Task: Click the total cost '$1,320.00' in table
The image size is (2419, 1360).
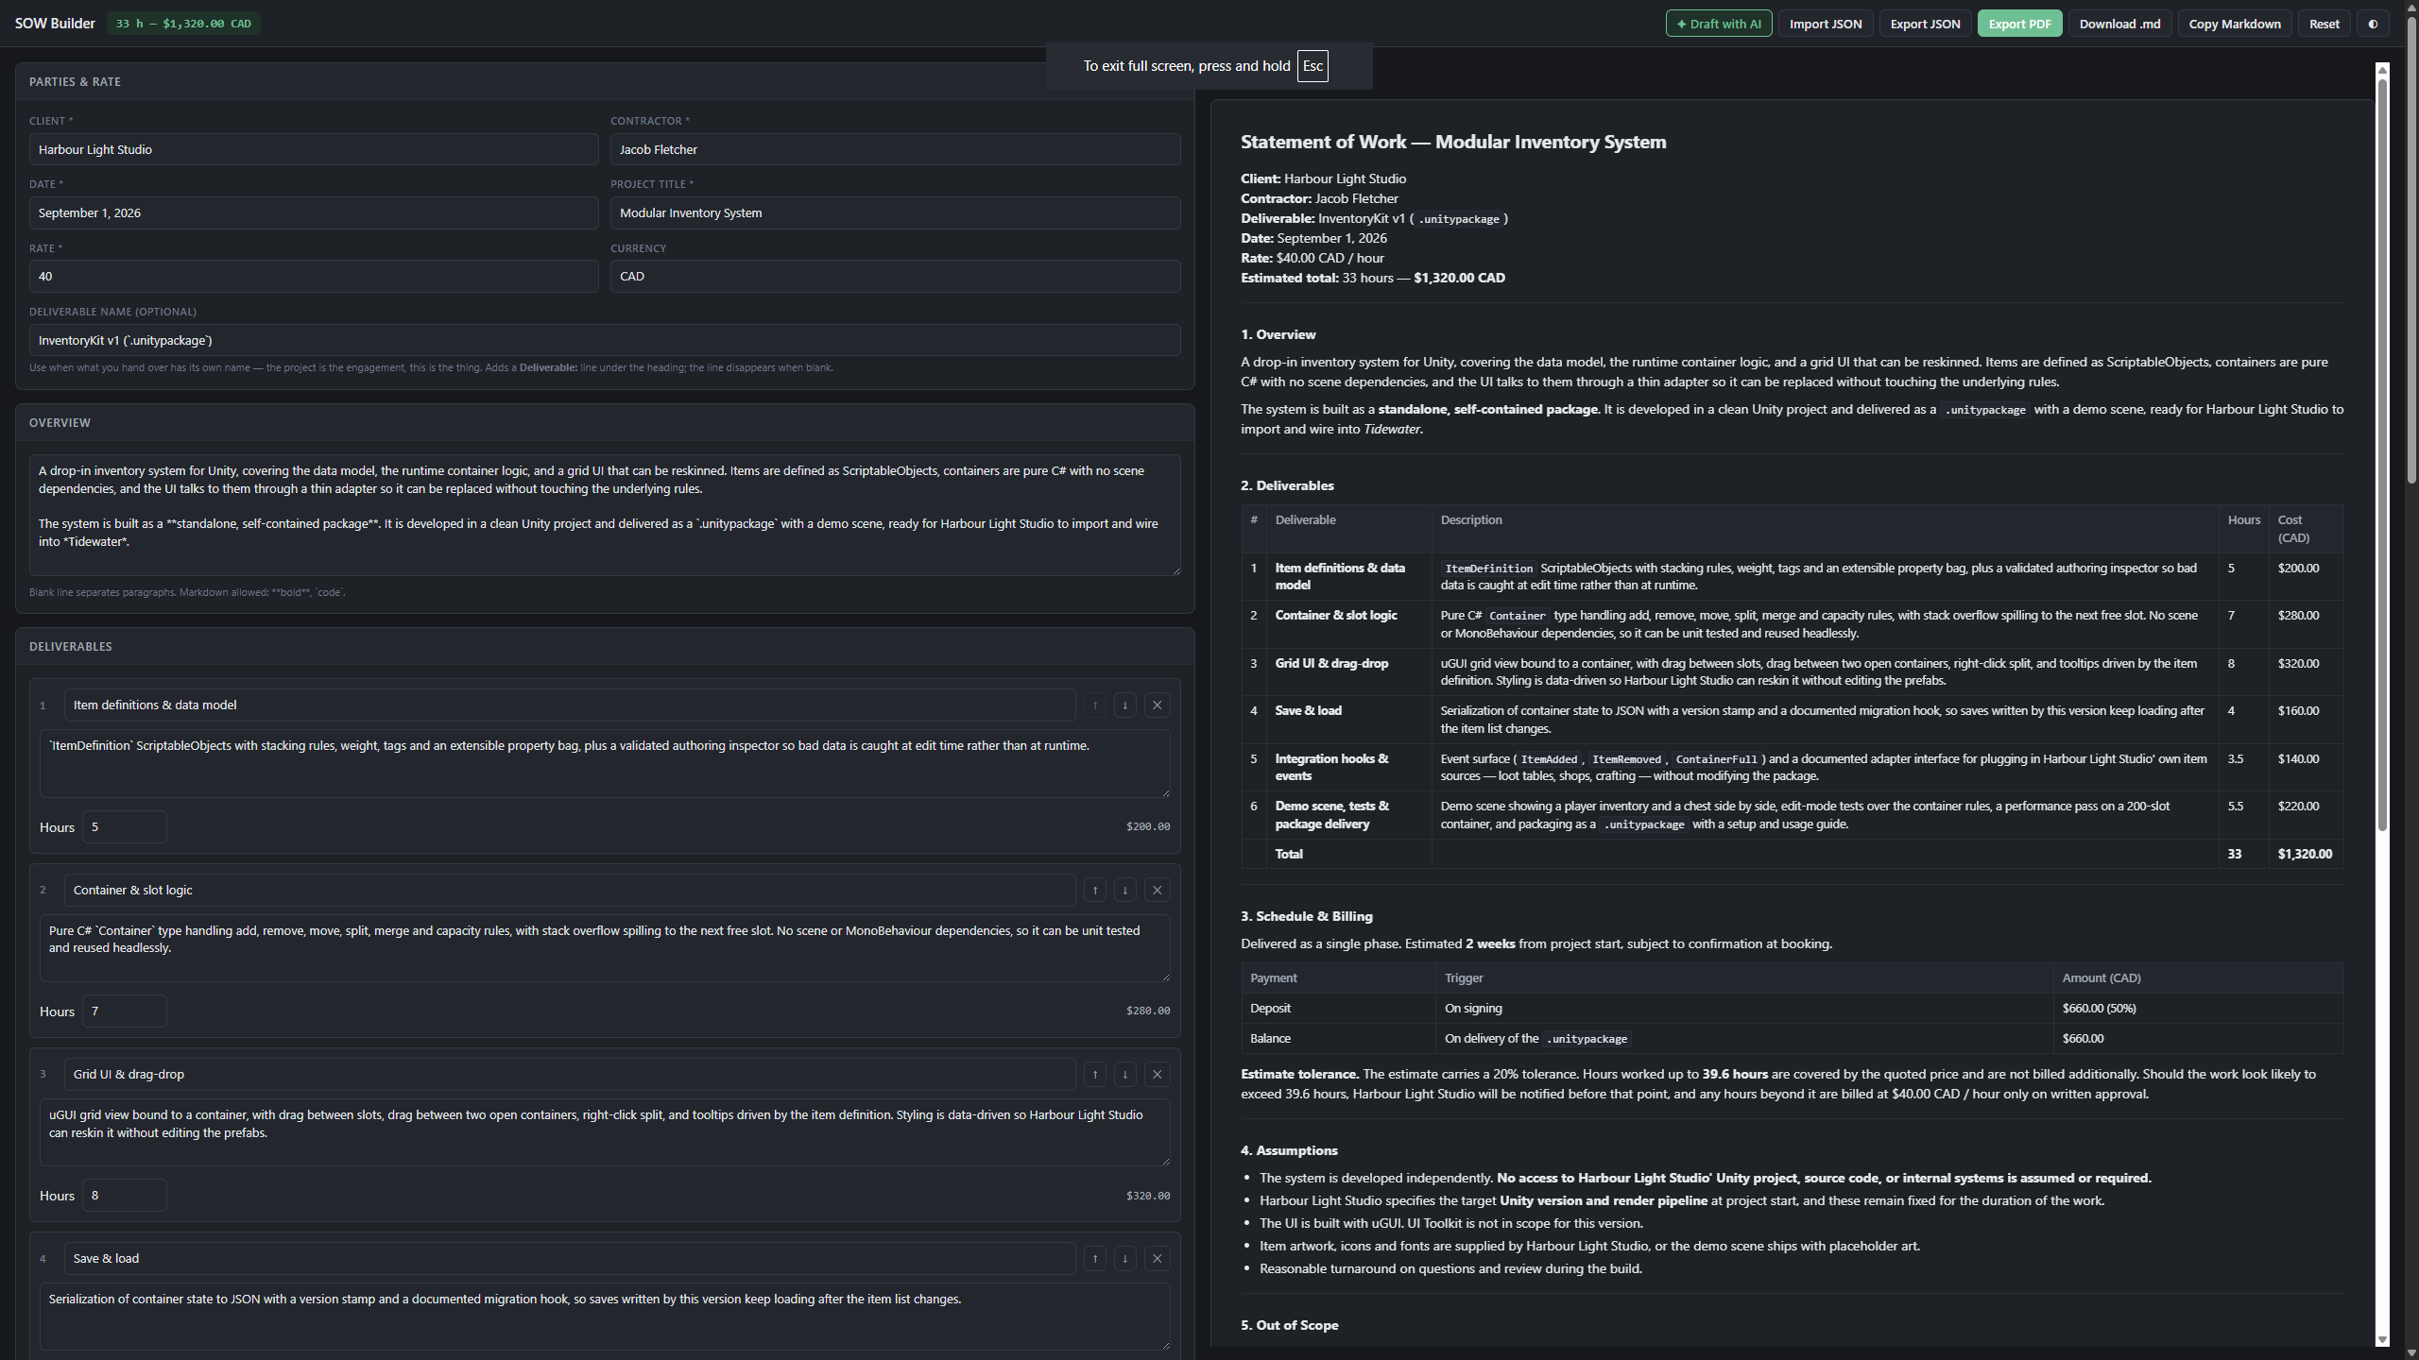Action: 2305,854
